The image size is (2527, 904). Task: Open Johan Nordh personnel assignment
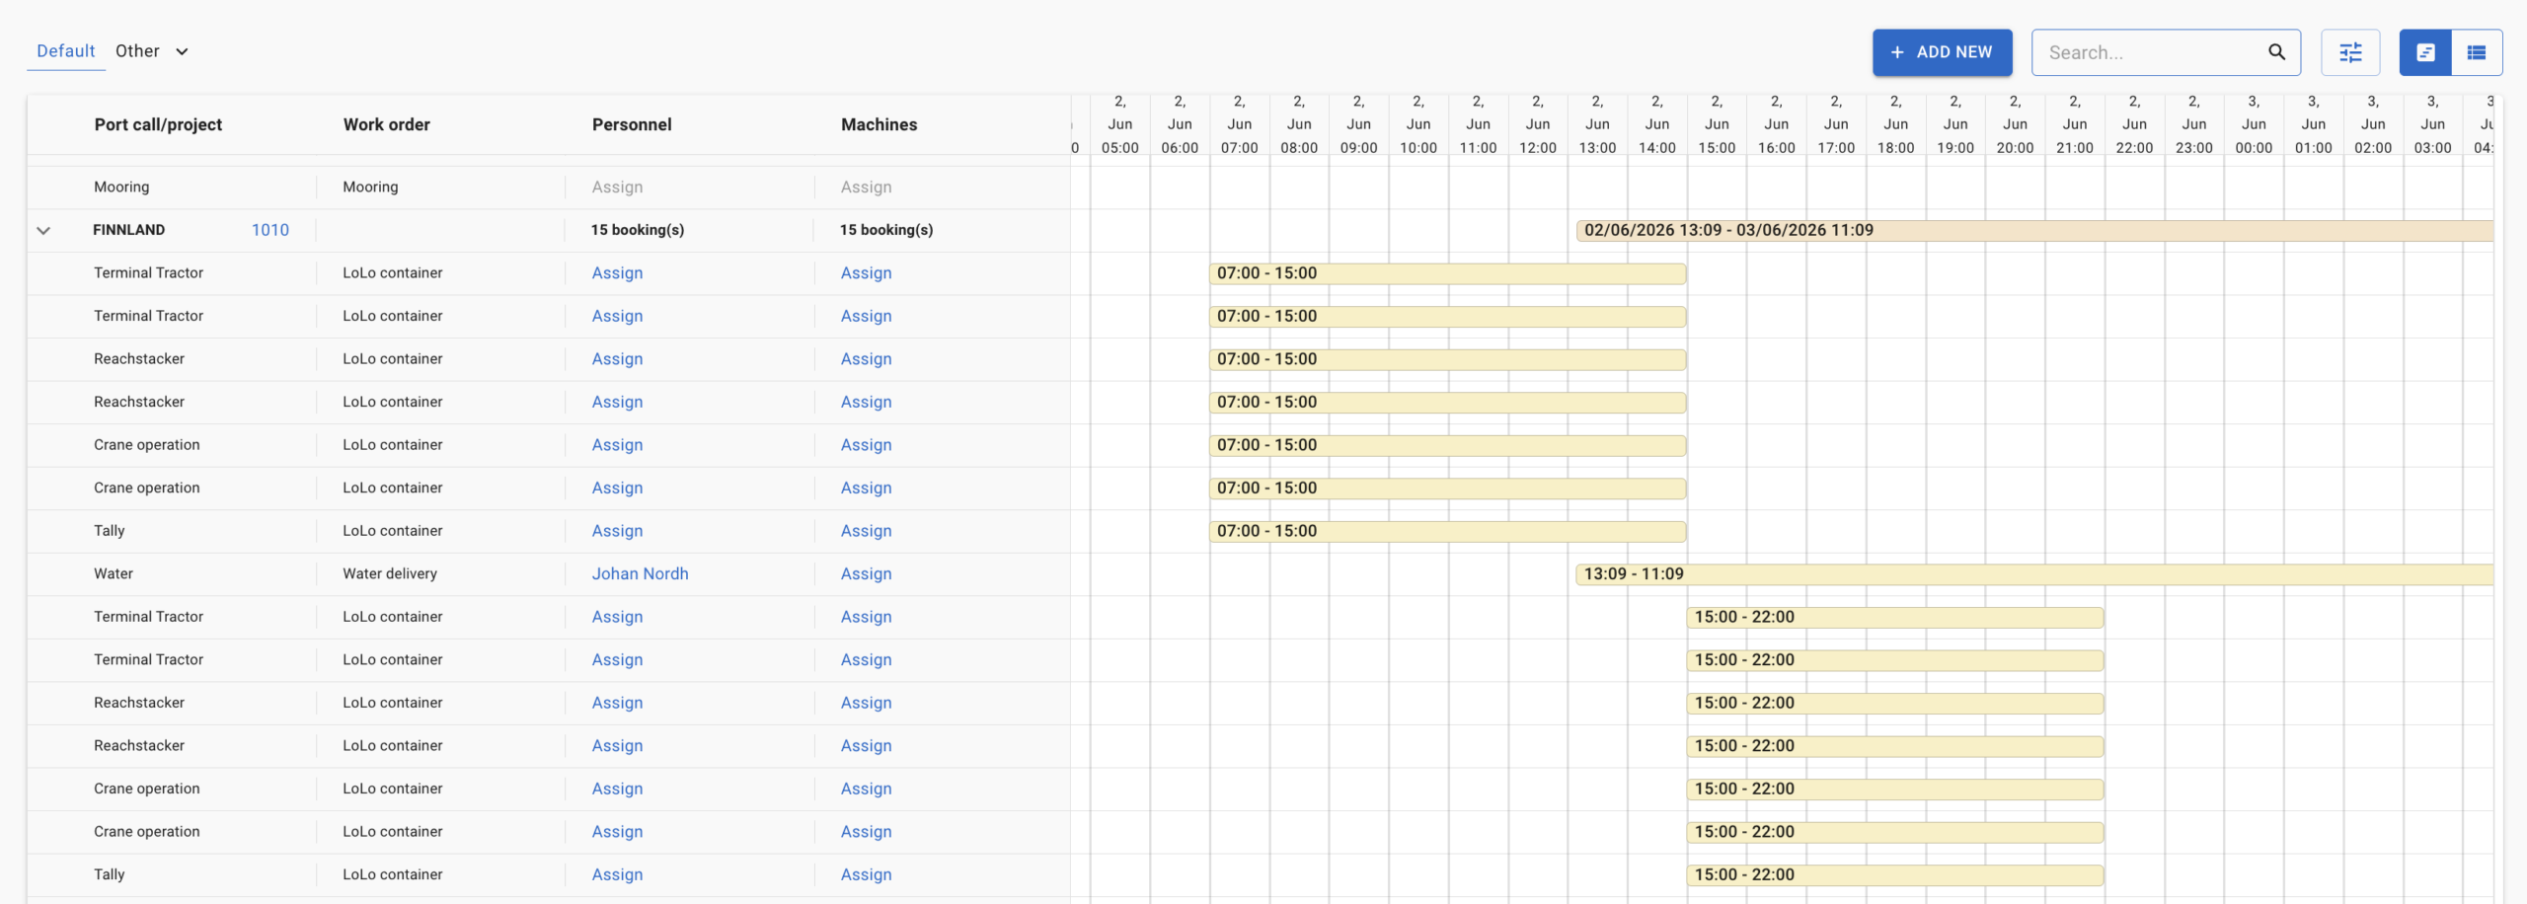tap(640, 573)
